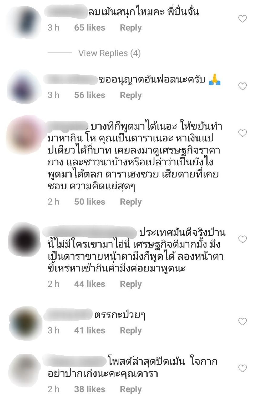The image size is (263, 405).
Task: Open the 50 likes count list
Action: coord(89,202)
